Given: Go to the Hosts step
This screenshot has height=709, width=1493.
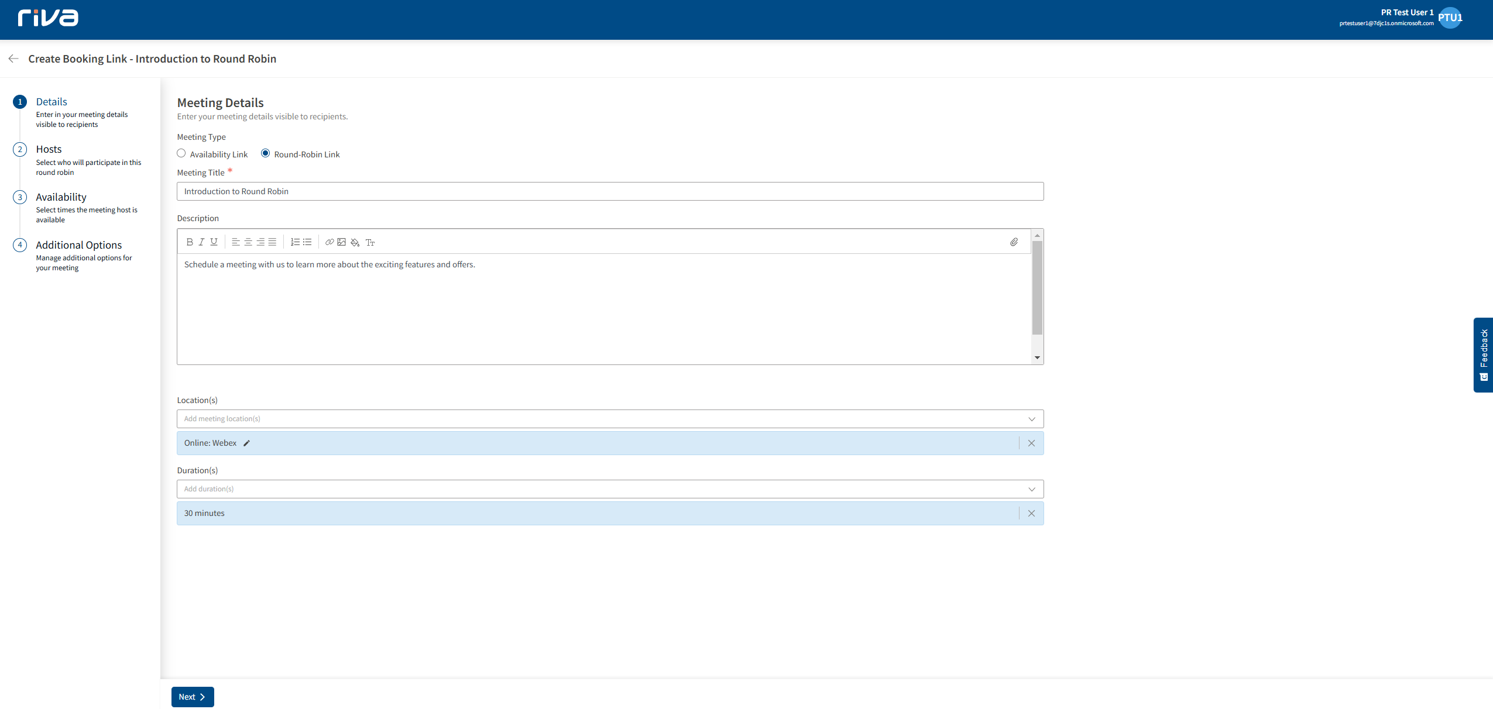Looking at the screenshot, I should point(49,149).
